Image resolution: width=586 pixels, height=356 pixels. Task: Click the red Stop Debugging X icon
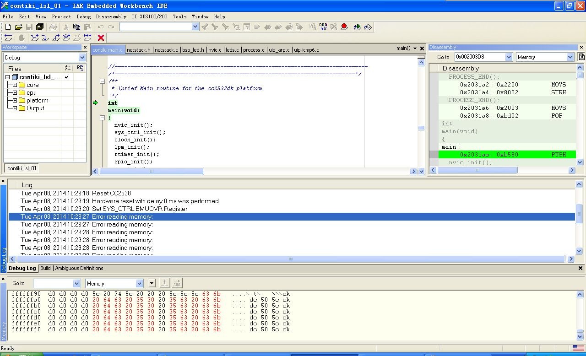coord(101,38)
